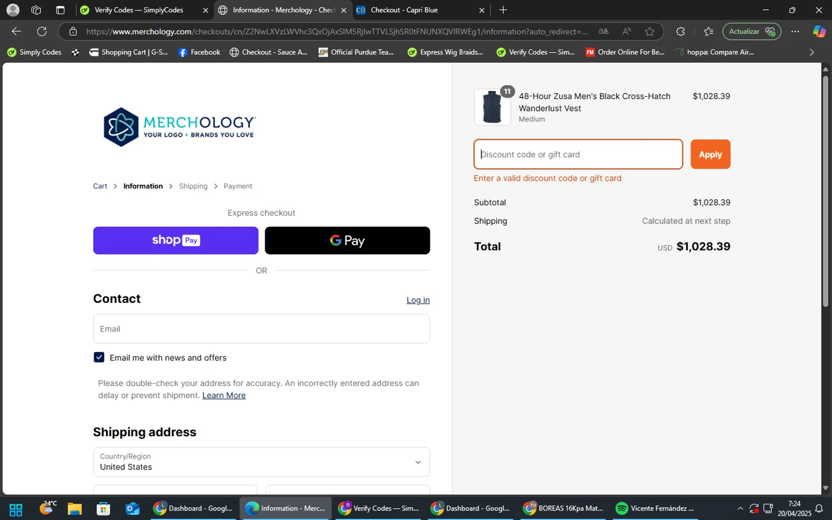Open the workspaces icon in title bar
This screenshot has width=832, height=520.
click(37, 10)
